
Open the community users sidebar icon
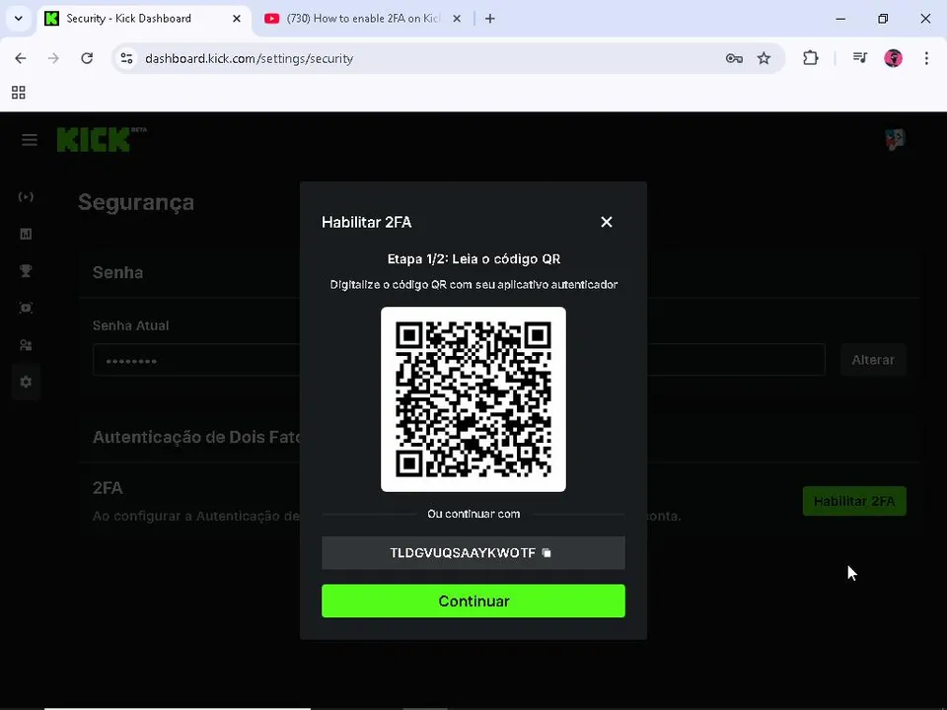(26, 345)
